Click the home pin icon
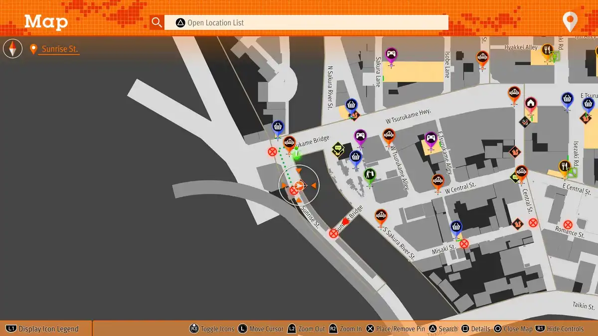598x336 pixels. pyautogui.click(x=531, y=104)
